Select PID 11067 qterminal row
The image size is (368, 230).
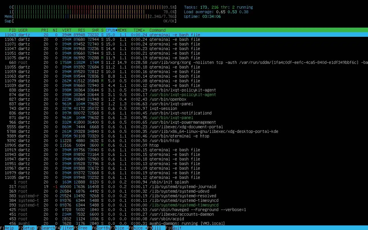(184, 39)
